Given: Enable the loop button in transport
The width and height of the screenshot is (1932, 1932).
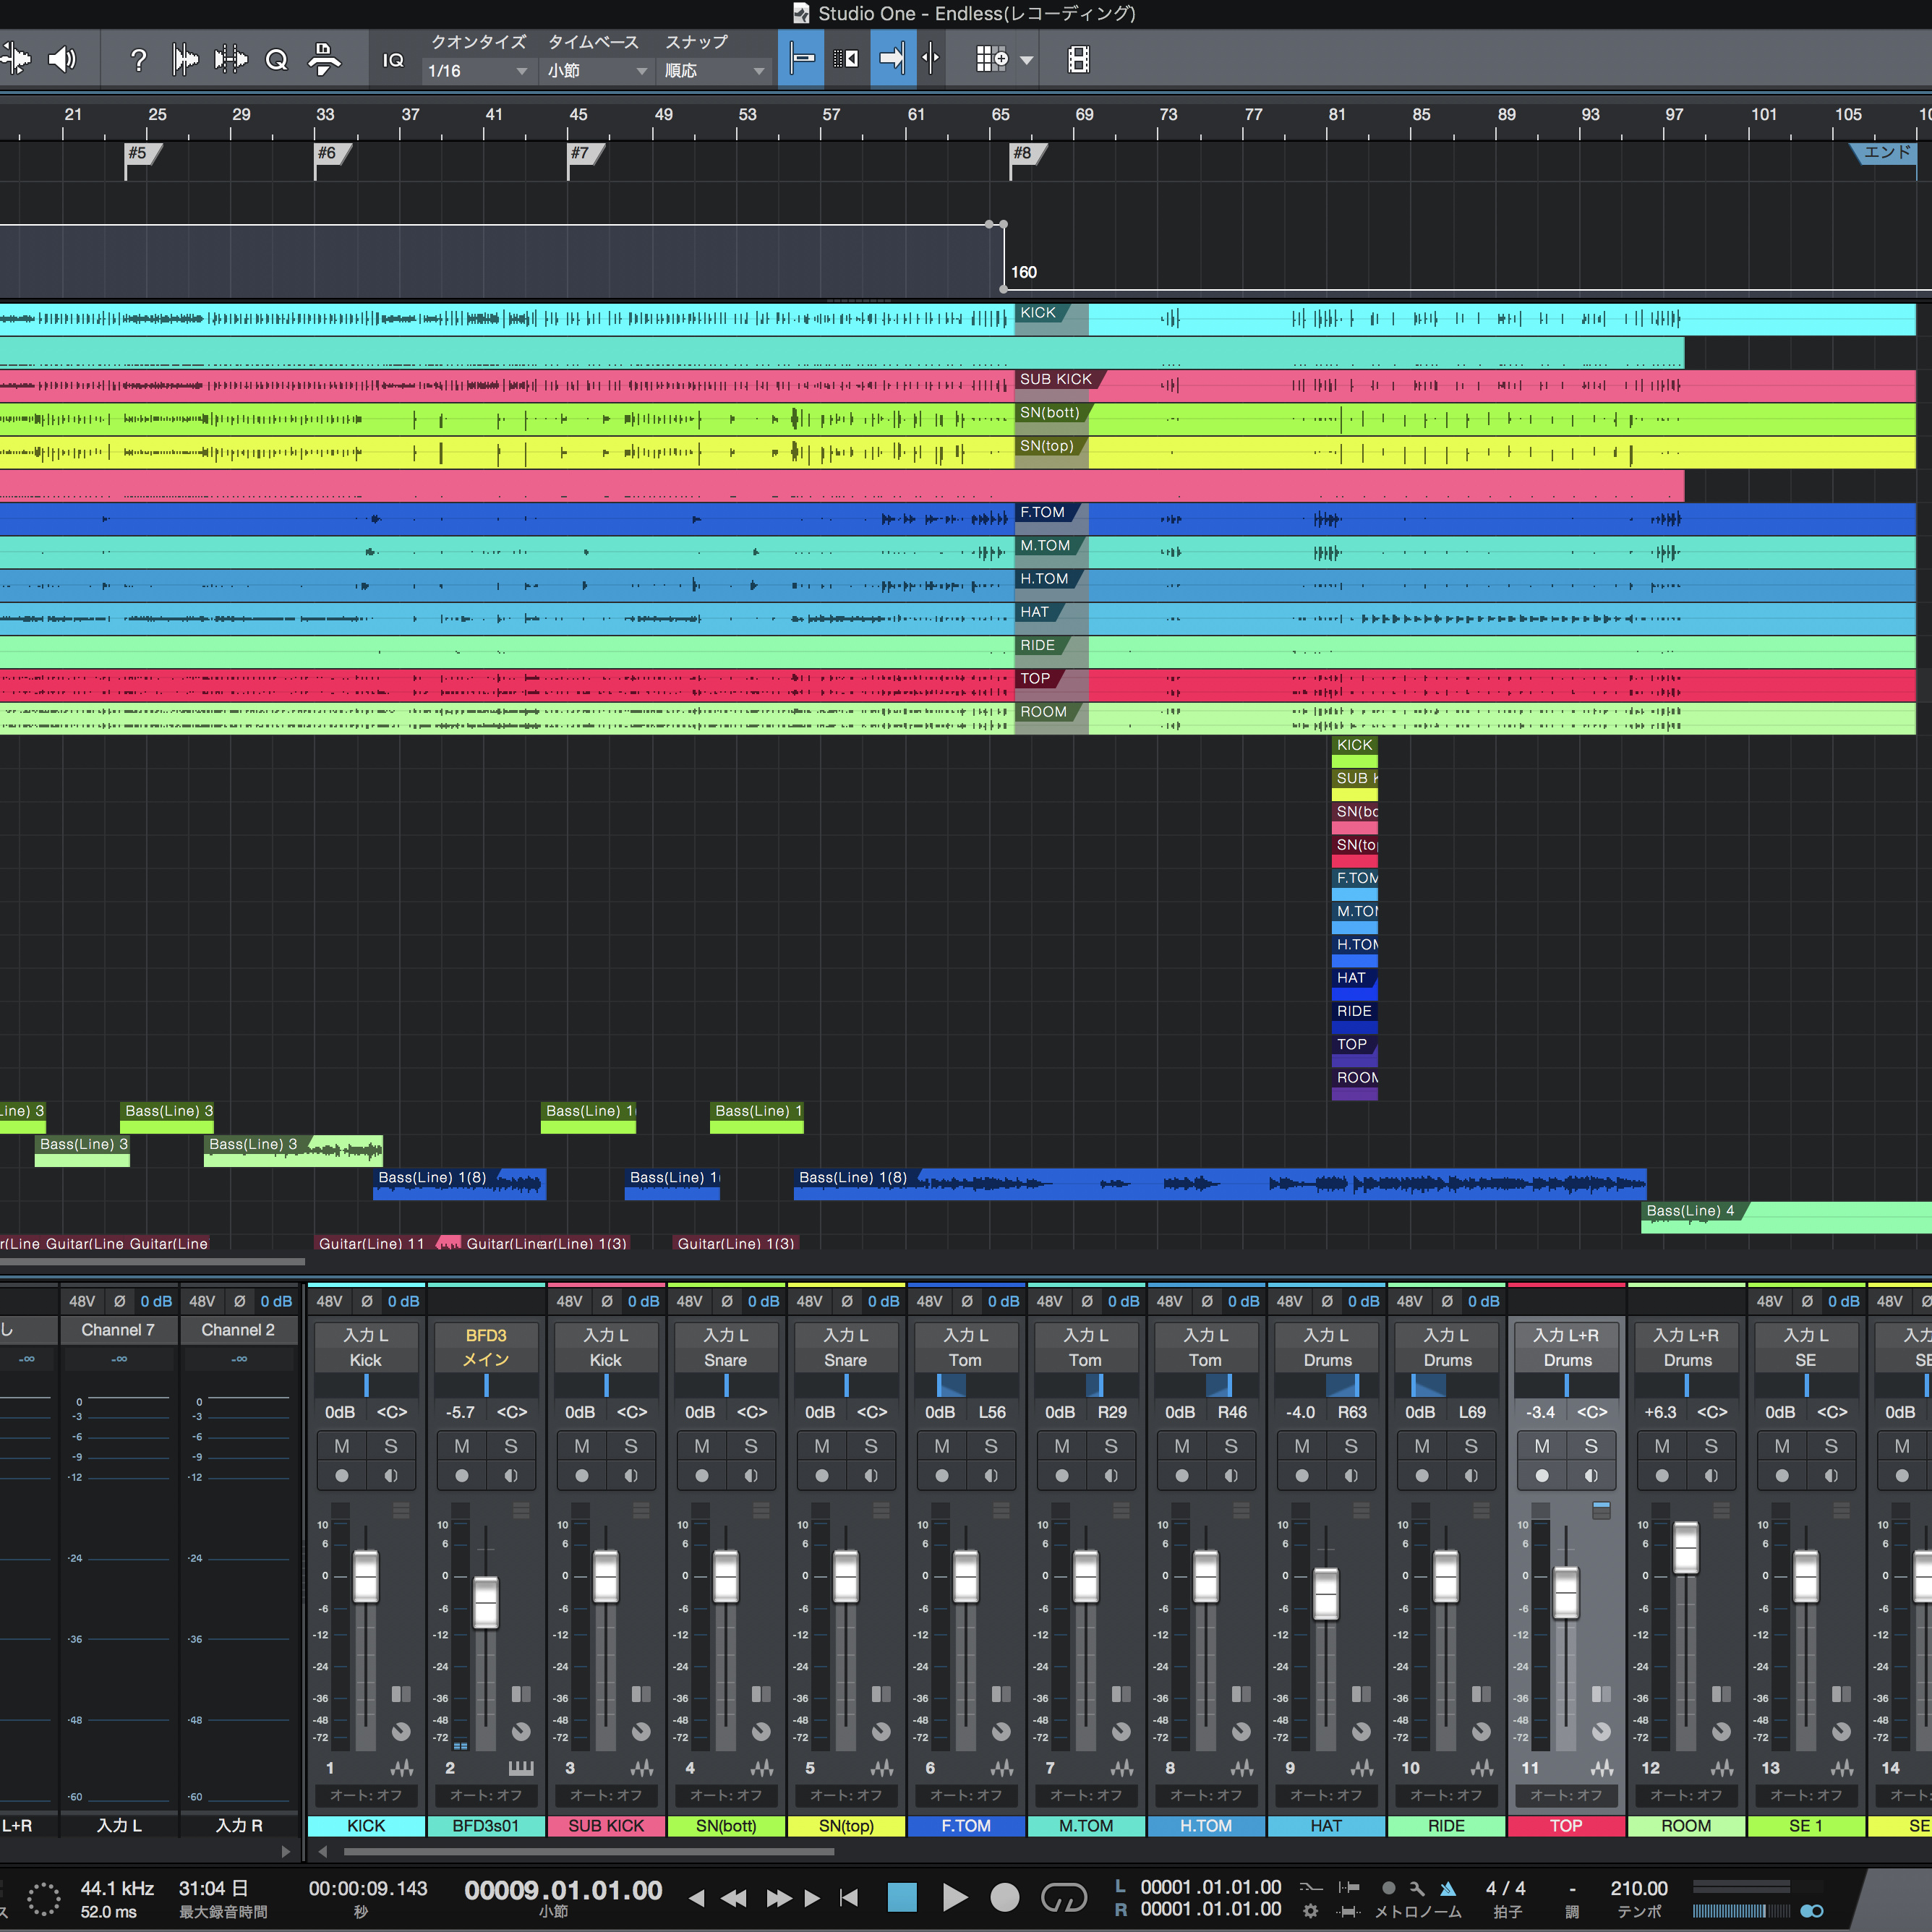Looking at the screenshot, I should (x=1063, y=1897).
